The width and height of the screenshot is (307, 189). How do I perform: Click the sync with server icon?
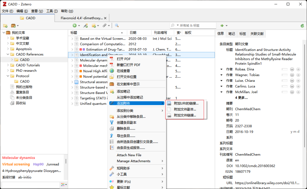coord(302,26)
